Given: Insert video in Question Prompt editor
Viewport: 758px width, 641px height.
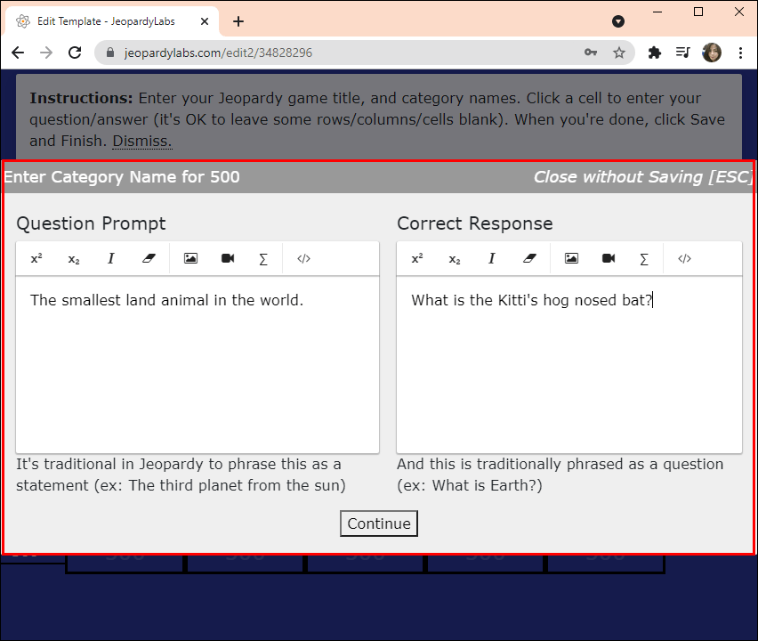Looking at the screenshot, I should [228, 258].
